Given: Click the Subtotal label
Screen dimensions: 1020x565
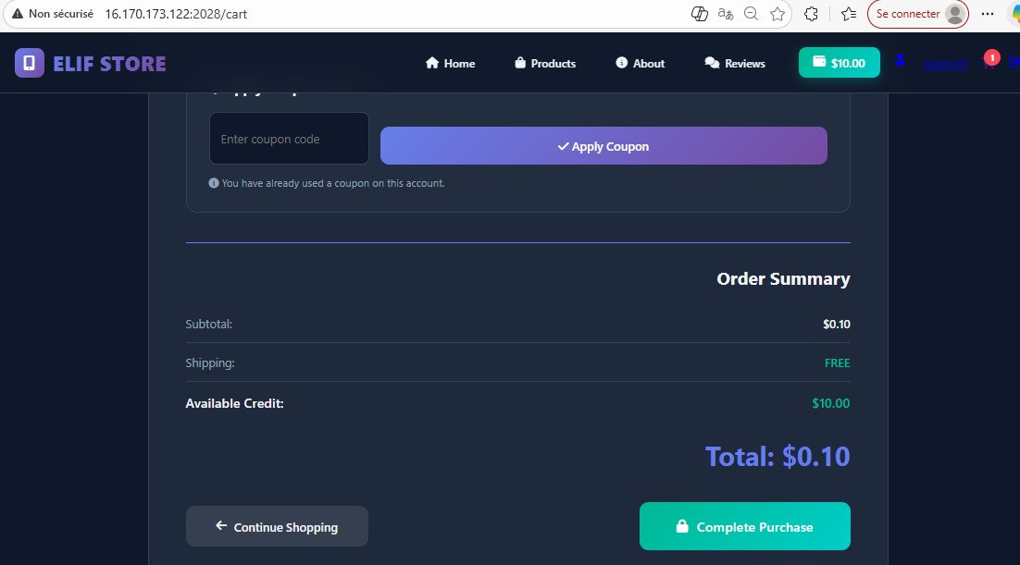Looking at the screenshot, I should 209,324.
